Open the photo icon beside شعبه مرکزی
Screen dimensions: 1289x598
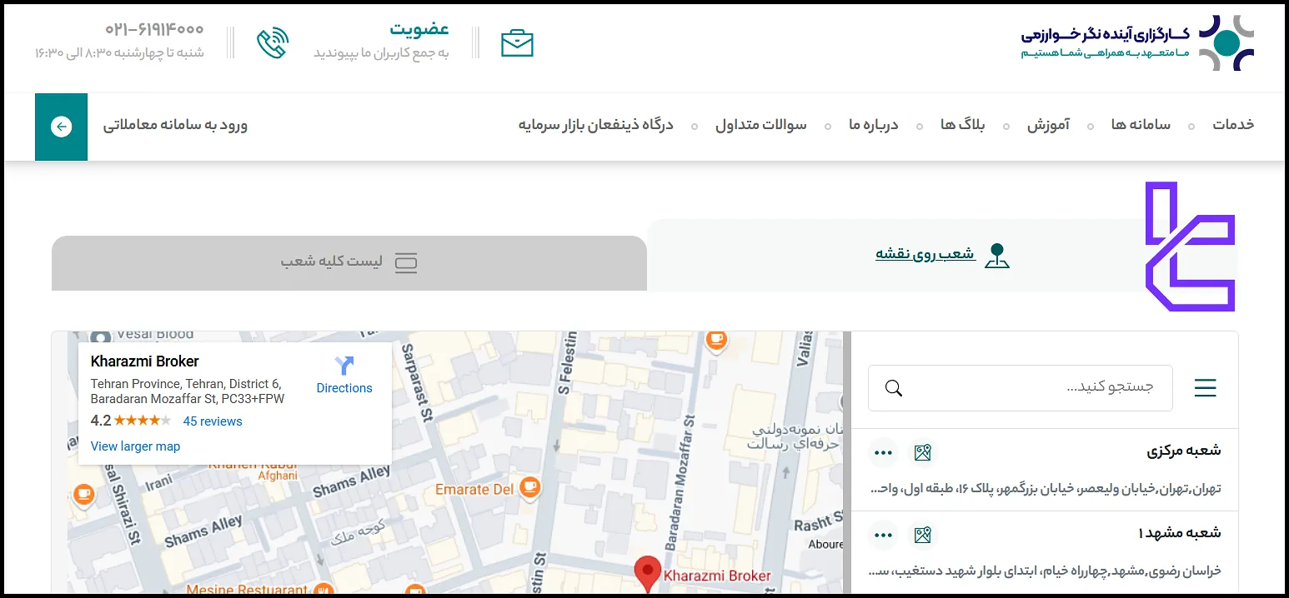tap(923, 452)
